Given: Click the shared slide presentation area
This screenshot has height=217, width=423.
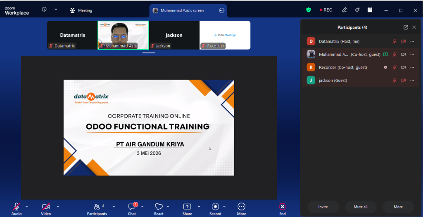Looking at the screenshot, I should click(149, 127).
